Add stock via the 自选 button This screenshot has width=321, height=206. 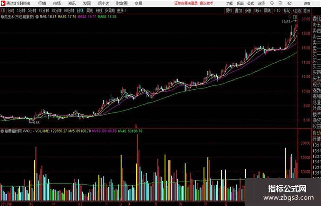click(297, 10)
